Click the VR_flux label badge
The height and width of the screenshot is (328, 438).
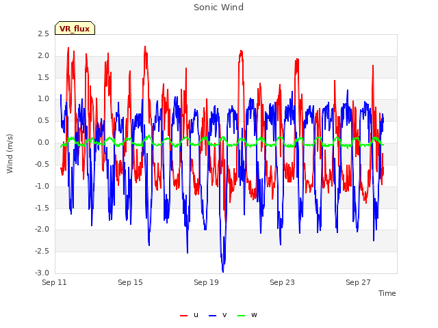pyautogui.click(x=75, y=28)
